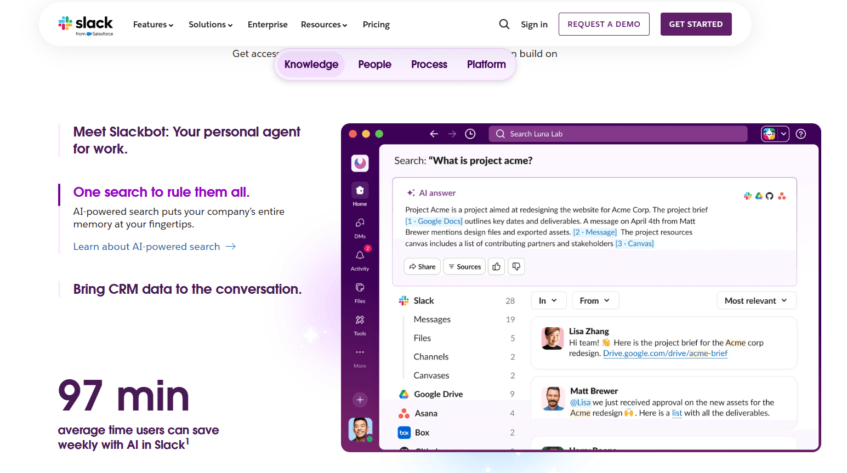Select Asana results category
Viewport: 847px width, 473px height.
(x=457, y=413)
